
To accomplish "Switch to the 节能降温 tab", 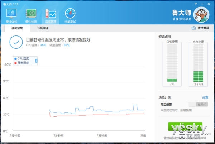I will [43, 28].
